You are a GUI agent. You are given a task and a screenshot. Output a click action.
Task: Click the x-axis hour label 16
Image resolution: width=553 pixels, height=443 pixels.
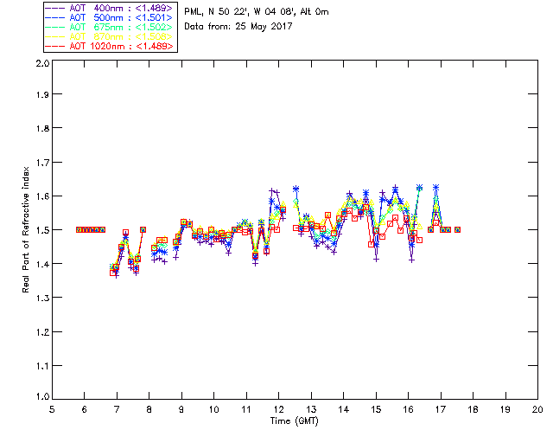tap(409, 409)
